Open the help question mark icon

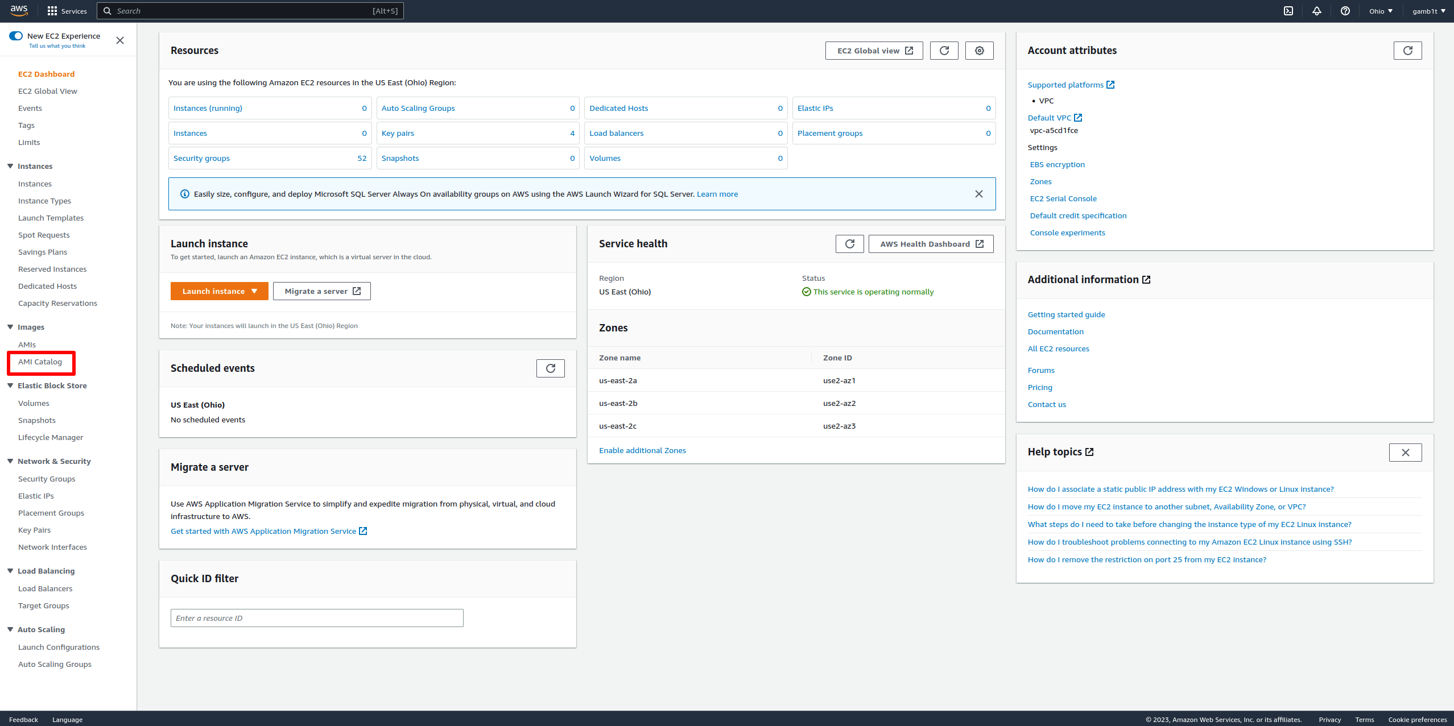pos(1345,11)
